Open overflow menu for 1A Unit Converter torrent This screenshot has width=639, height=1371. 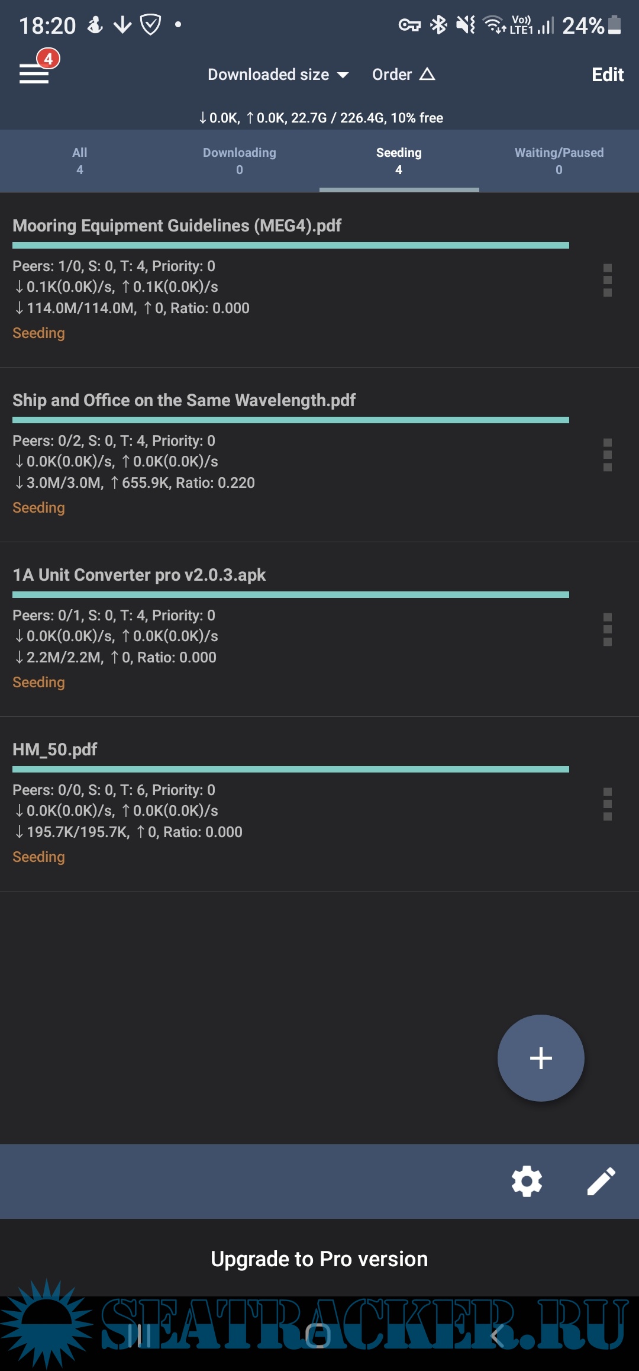click(x=607, y=630)
